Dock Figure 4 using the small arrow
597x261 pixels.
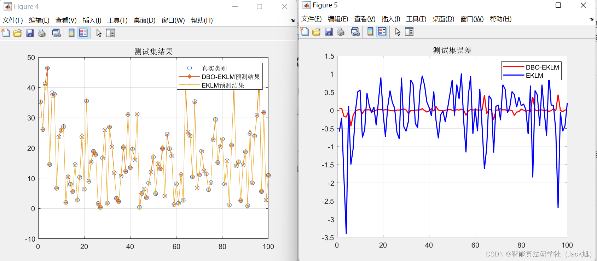292,20
